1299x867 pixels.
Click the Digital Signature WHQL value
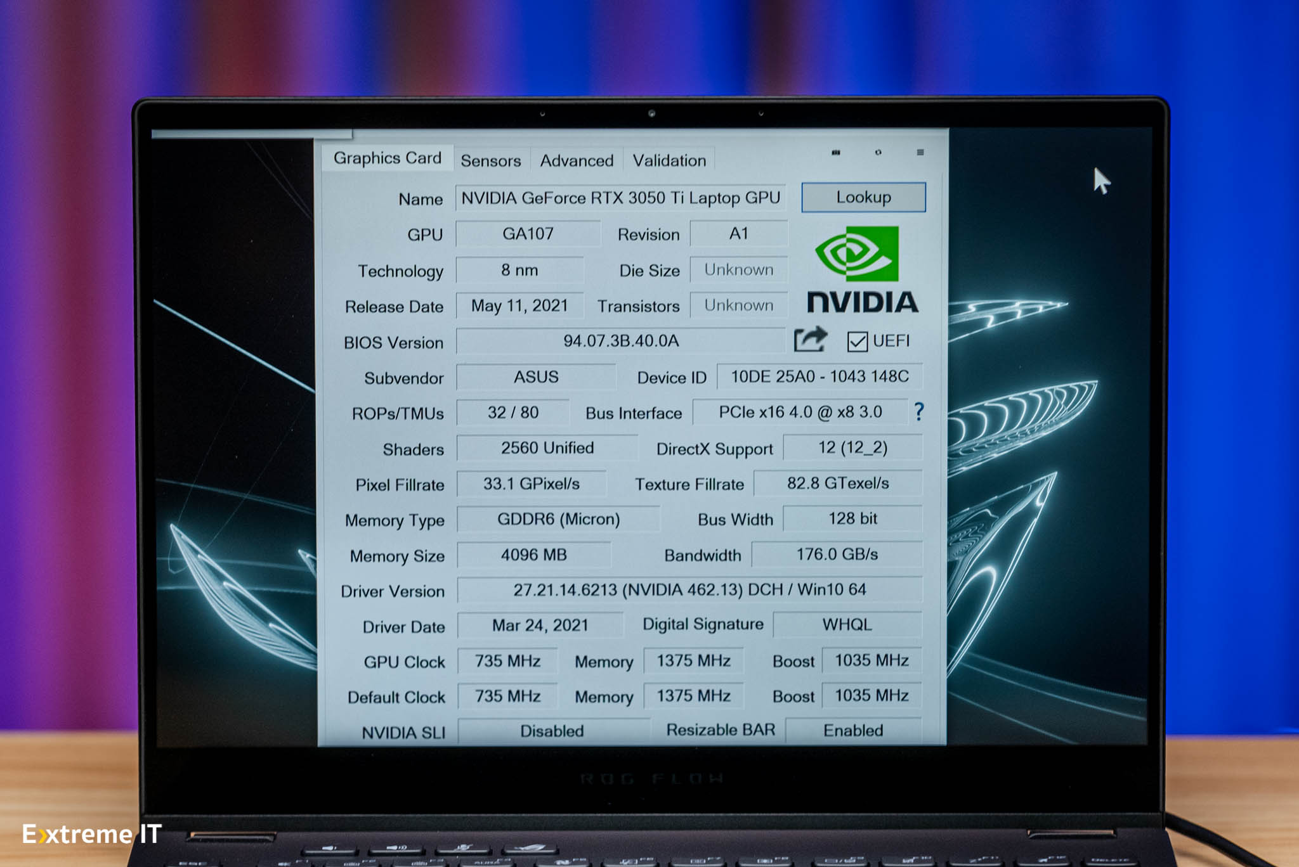pyautogui.click(x=847, y=624)
